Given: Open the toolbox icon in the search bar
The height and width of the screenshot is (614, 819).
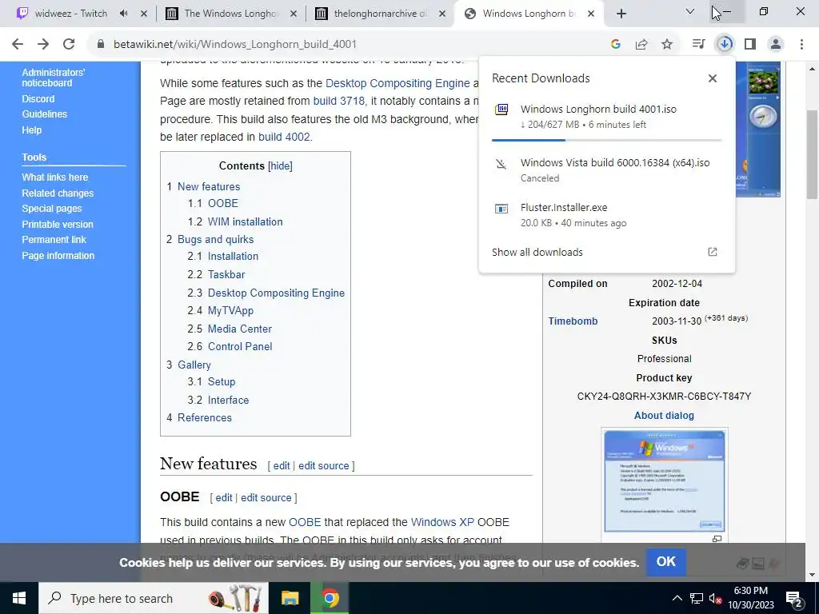Looking at the screenshot, I should coord(236,598).
